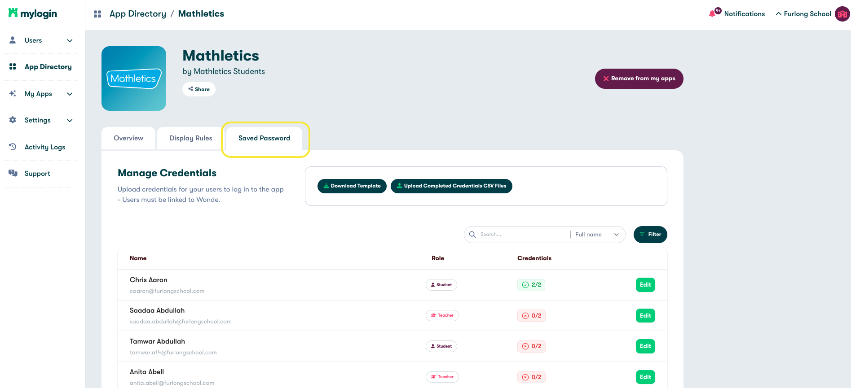Expand the My Apps menu chevron

coord(70,94)
